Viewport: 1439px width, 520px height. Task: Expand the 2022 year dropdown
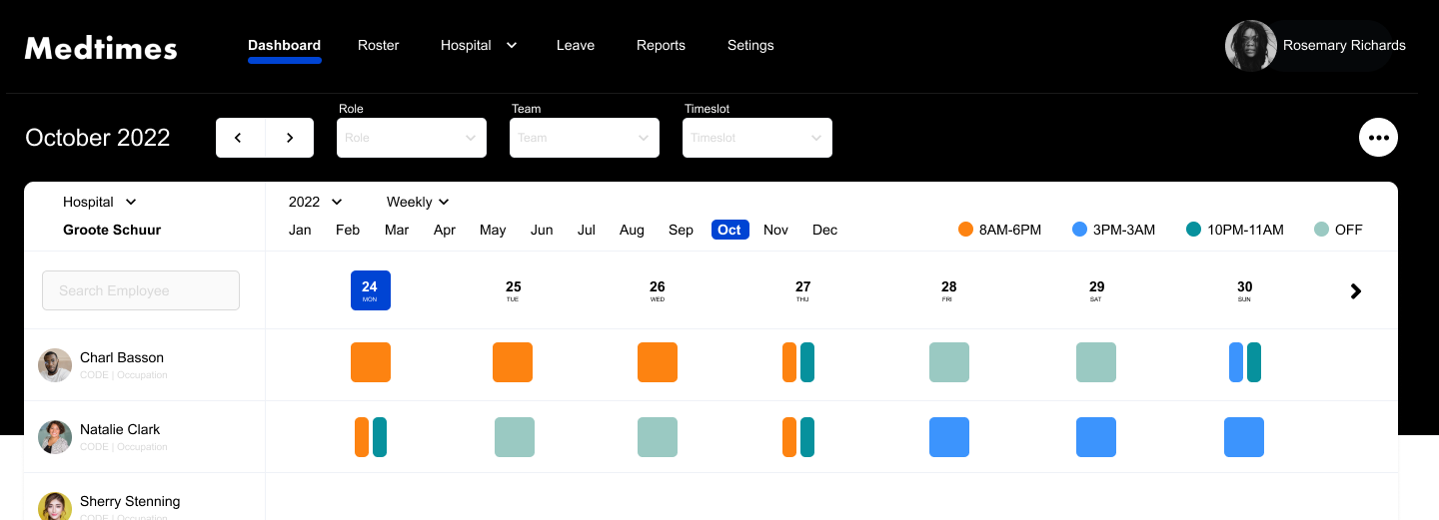[315, 202]
